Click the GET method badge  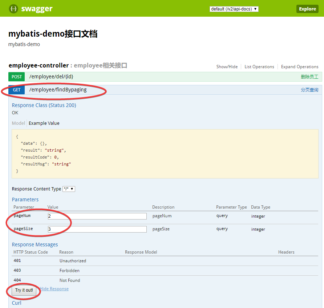[16, 90]
